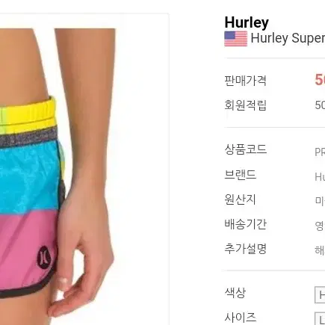Image resolution: width=325 pixels, height=325 pixels.
Task: Click the brand value next to 브랜드
Action: [x=320, y=177]
